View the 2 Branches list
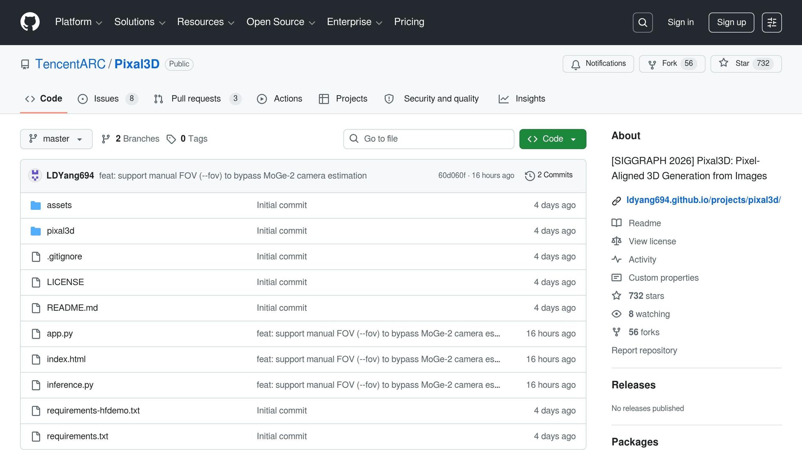Viewport: 802px width, 451px height. click(130, 139)
